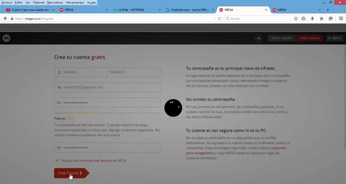Bookmark this page with the star icon
346x184 pixels.
click(x=296, y=19)
